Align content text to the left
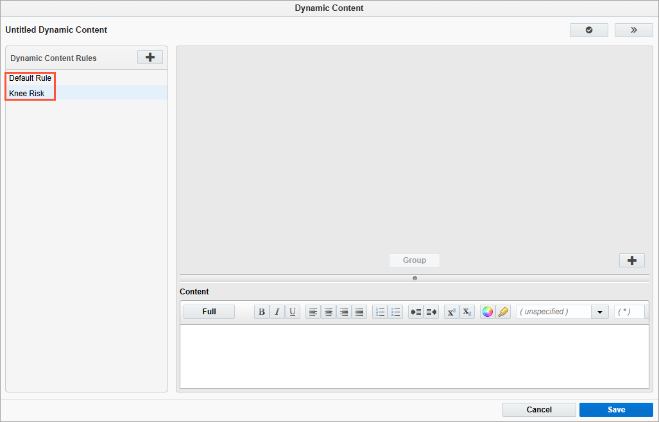 pos(313,312)
